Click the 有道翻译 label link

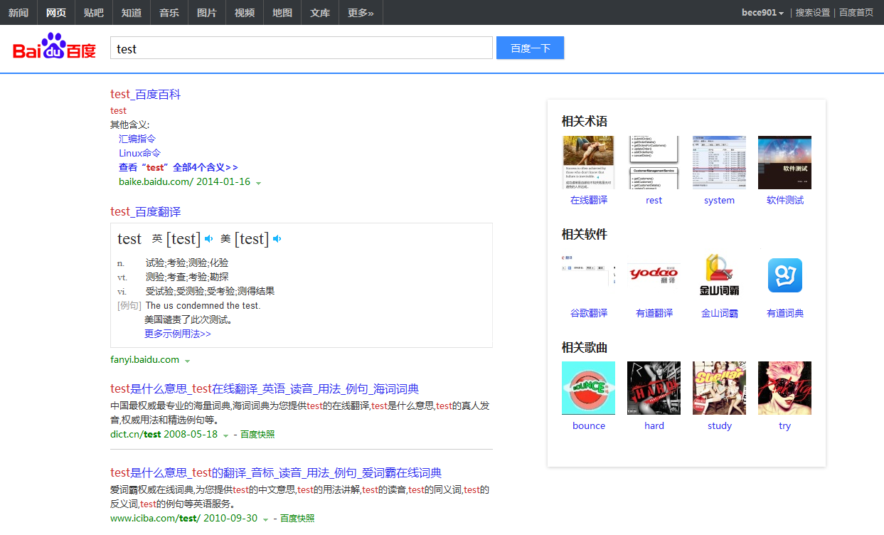click(x=654, y=313)
